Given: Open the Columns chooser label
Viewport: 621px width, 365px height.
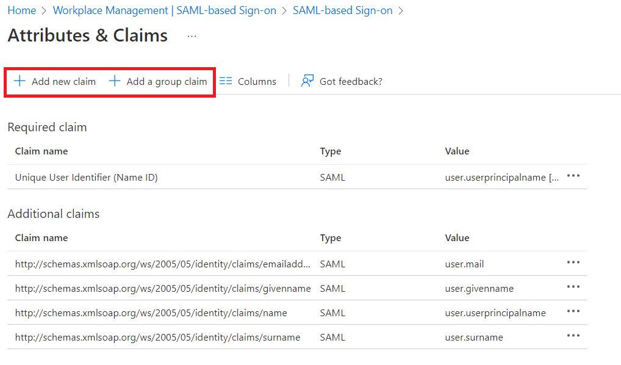Looking at the screenshot, I should pos(257,82).
